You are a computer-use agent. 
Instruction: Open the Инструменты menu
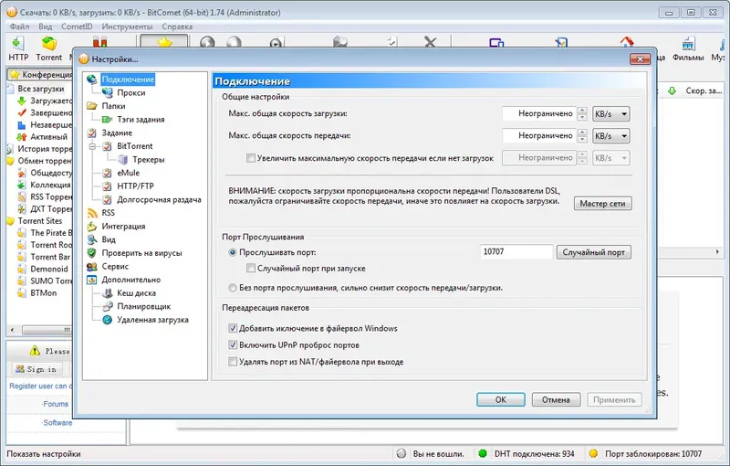pos(127,26)
